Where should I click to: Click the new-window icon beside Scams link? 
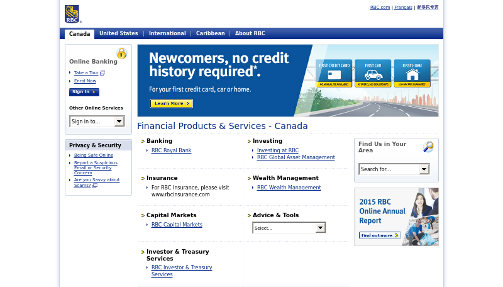click(95, 186)
